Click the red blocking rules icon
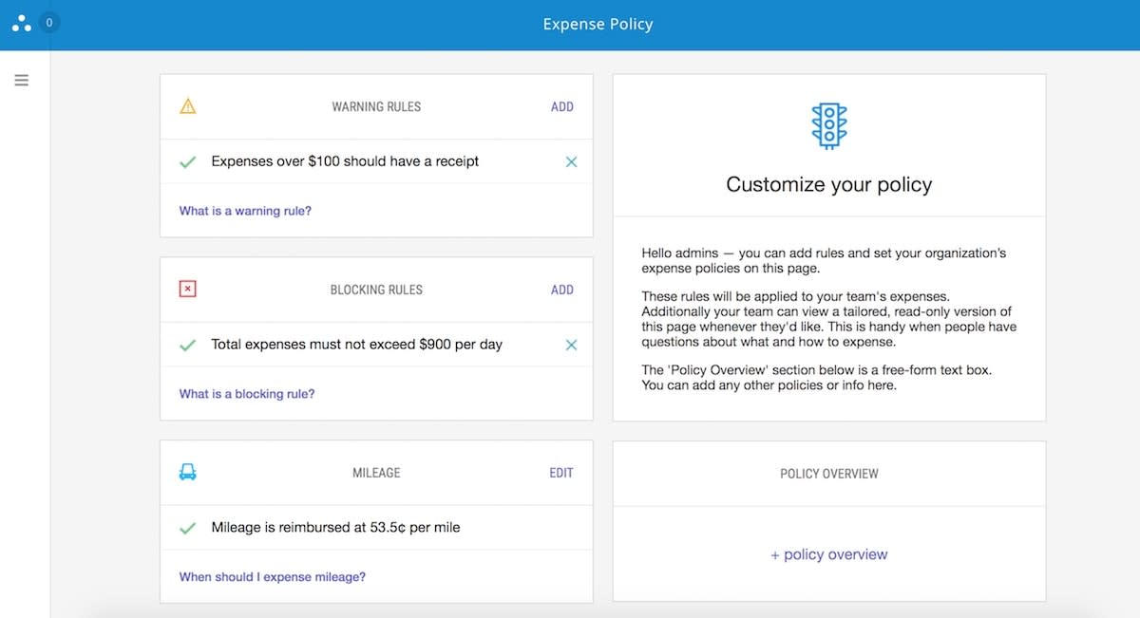Screen dimensions: 1140x618 click(188, 289)
